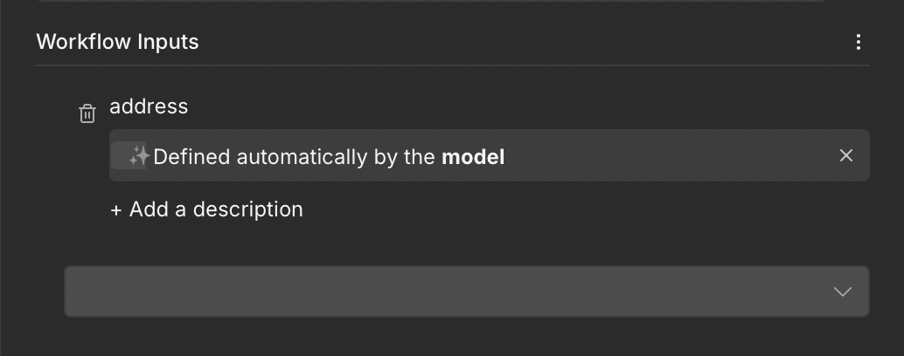
Task: Click the bold word model in the field
Action: (473, 157)
